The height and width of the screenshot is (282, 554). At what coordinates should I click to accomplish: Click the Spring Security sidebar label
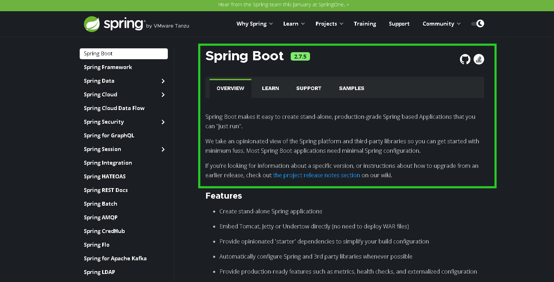pyautogui.click(x=104, y=122)
